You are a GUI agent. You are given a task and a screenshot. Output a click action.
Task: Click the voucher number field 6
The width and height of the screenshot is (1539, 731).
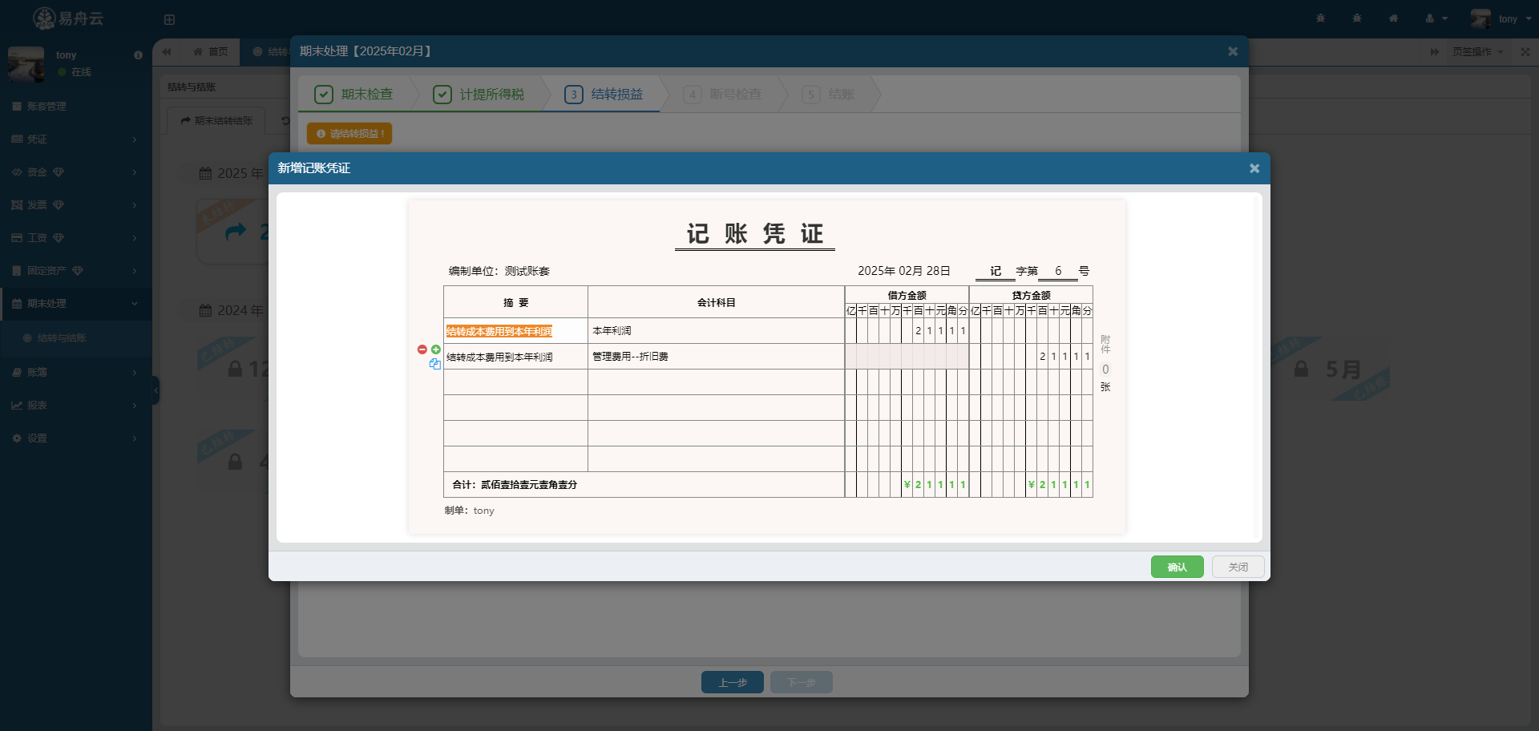[x=1058, y=272]
